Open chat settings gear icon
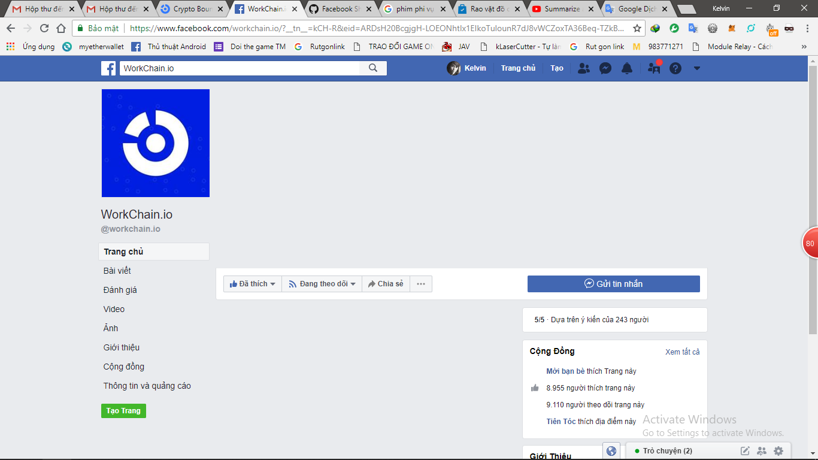The width and height of the screenshot is (818, 460). [x=778, y=451]
